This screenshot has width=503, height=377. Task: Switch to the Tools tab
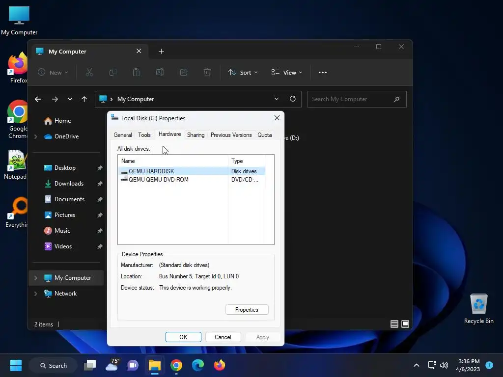pyautogui.click(x=144, y=135)
